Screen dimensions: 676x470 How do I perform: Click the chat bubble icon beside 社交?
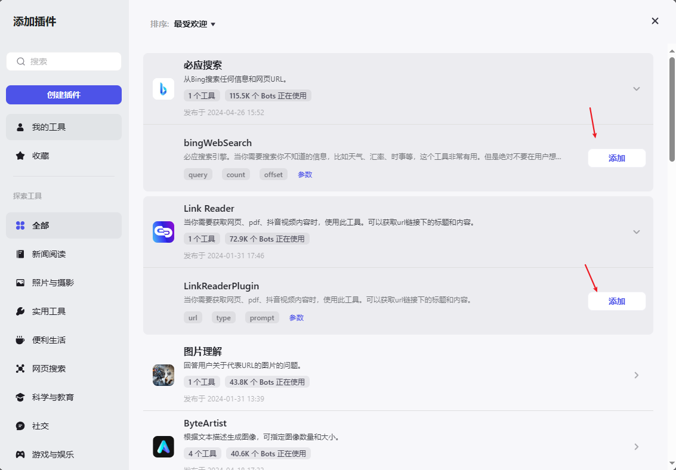click(20, 426)
